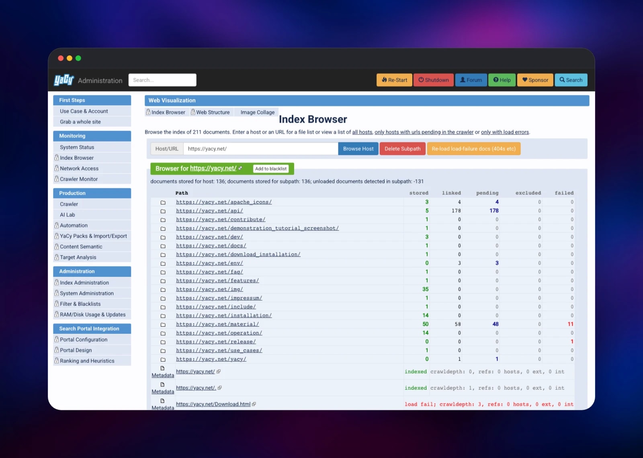Screen dimensions: 643x458
Task: Open the Forum button
Action: click(471, 80)
